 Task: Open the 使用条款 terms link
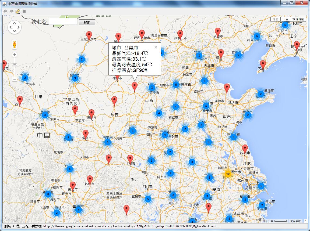pyautogui.click(x=295, y=221)
